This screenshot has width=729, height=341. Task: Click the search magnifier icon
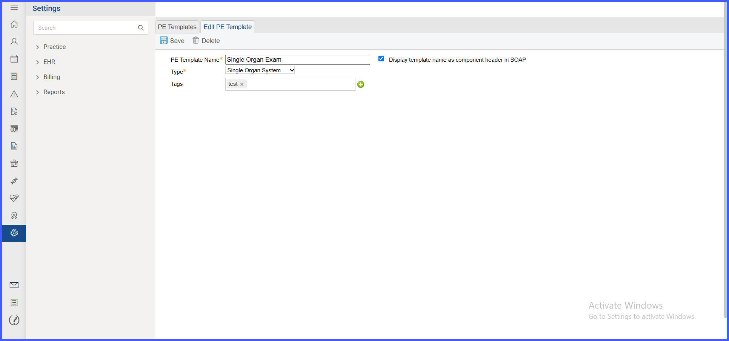click(x=141, y=28)
